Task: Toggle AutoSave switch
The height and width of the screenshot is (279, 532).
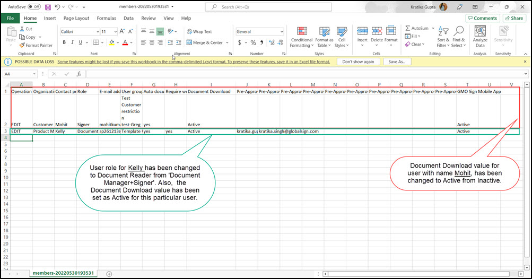Action: point(34,7)
